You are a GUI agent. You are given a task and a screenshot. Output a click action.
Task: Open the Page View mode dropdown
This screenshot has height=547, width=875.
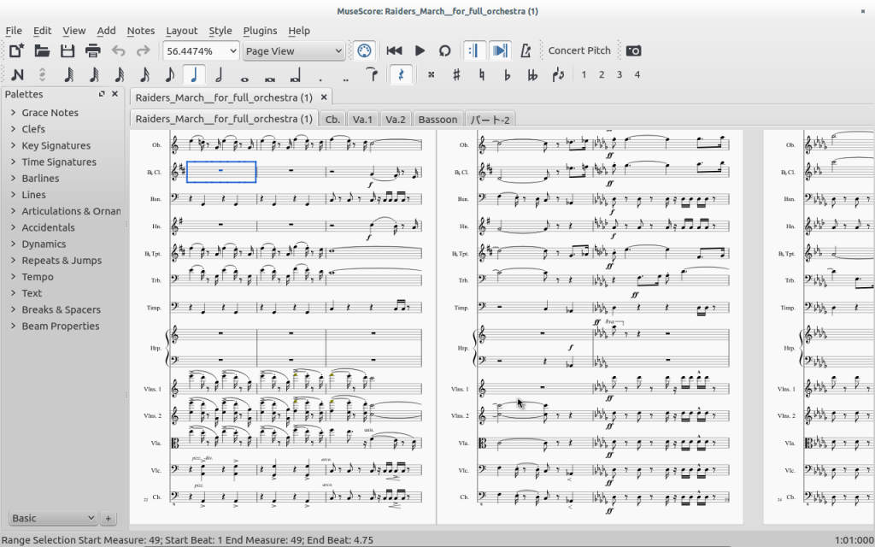point(294,50)
